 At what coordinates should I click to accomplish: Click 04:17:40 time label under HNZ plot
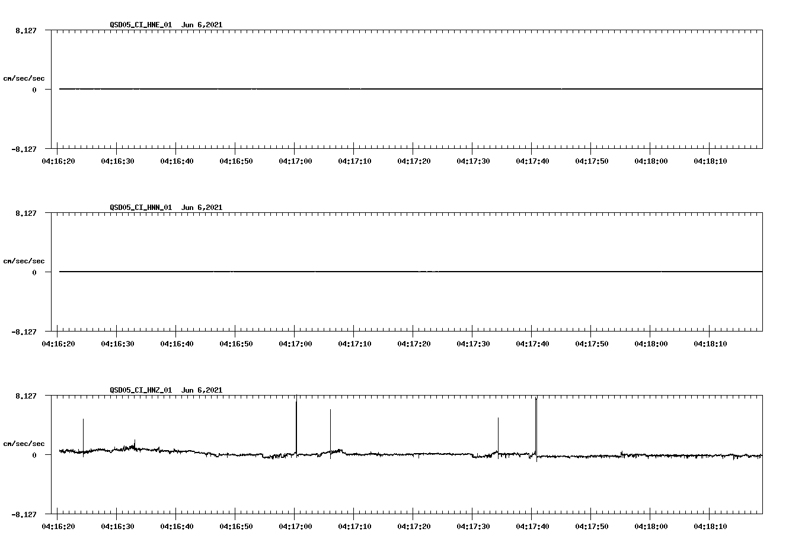pos(532,527)
